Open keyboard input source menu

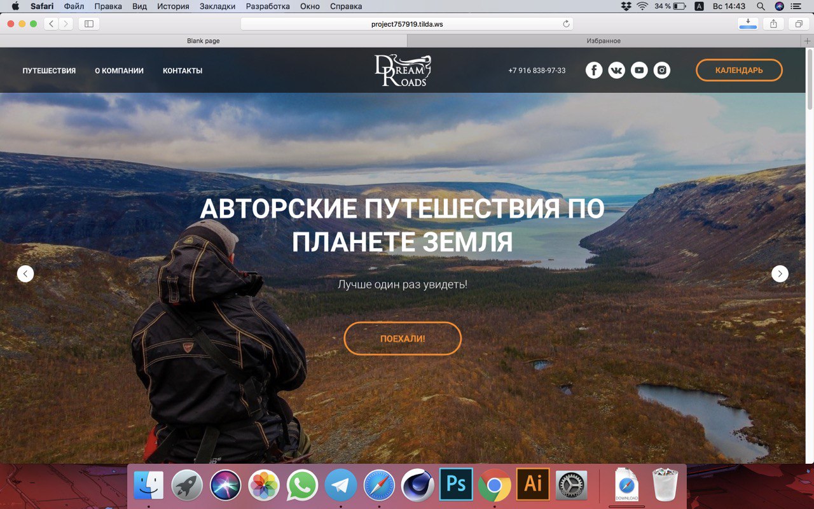699,6
